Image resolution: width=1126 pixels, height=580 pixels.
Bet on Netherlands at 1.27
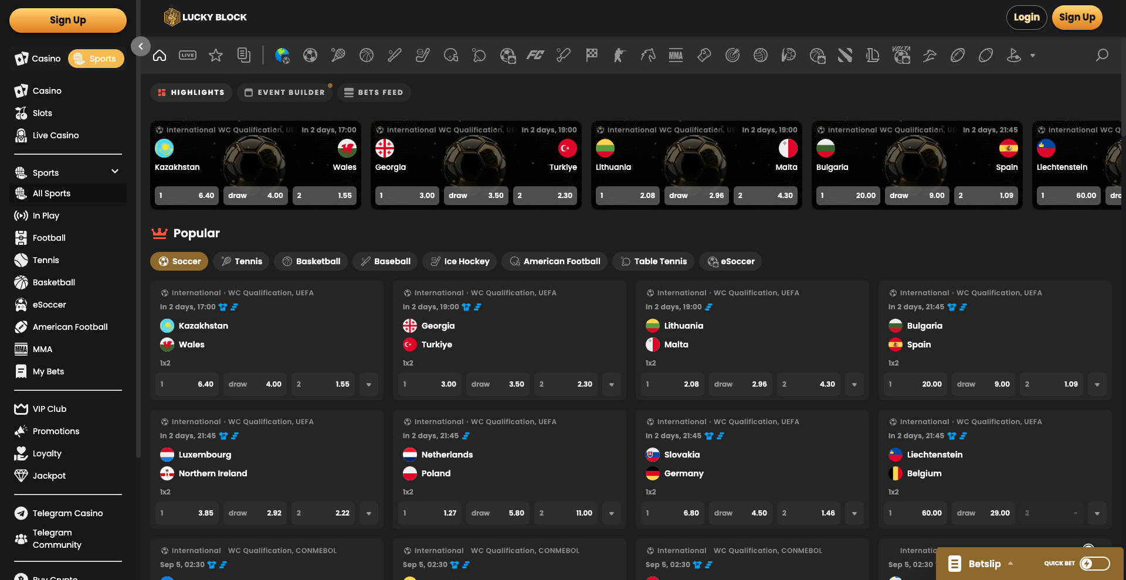(430, 513)
